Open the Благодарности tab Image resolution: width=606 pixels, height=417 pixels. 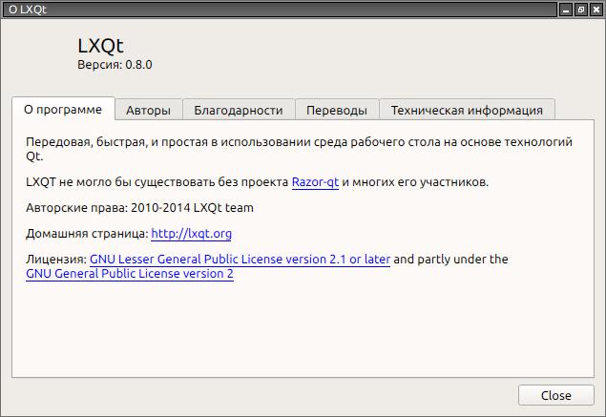pyautogui.click(x=239, y=110)
